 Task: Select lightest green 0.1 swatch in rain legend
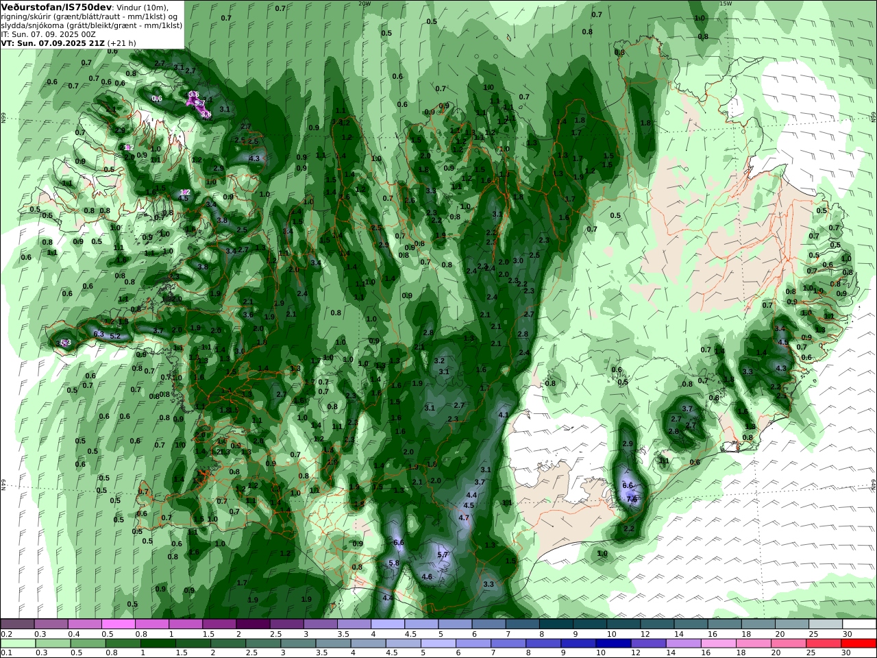[x=18, y=643]
